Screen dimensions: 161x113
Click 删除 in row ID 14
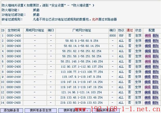coord(156,103)
